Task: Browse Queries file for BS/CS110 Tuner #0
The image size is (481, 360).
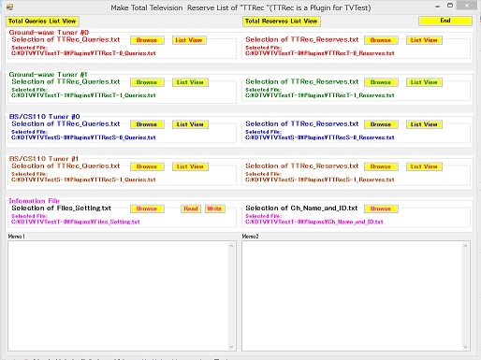Action: [x=147, y=124]
